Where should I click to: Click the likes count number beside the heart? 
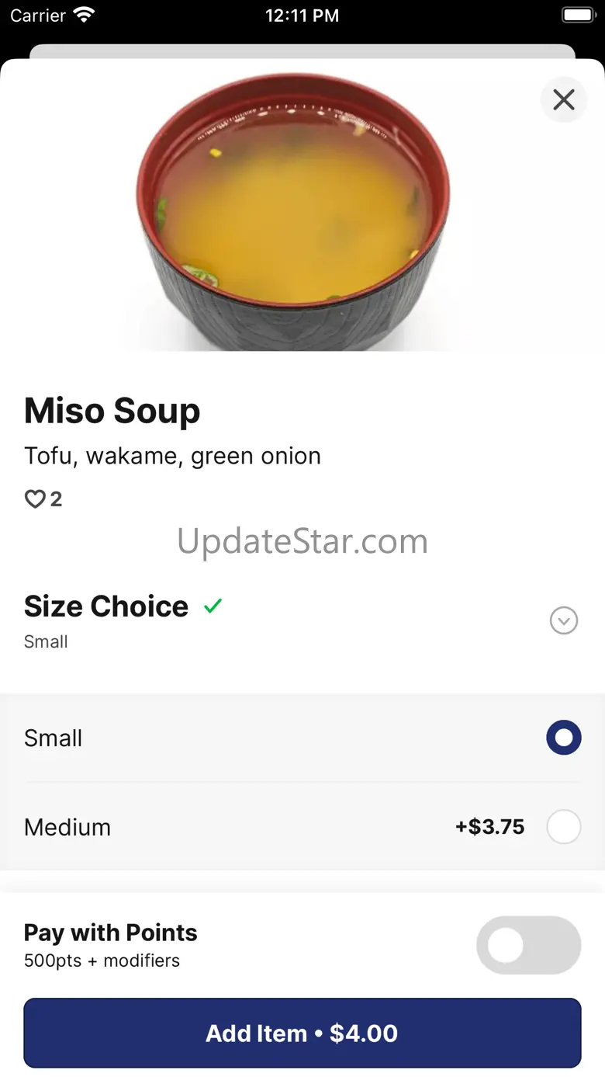[x=56, y=499]
